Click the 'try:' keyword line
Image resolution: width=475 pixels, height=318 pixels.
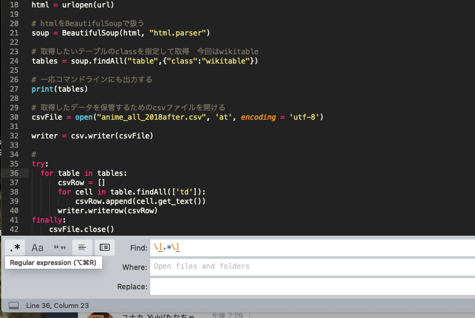coord(40,164)
